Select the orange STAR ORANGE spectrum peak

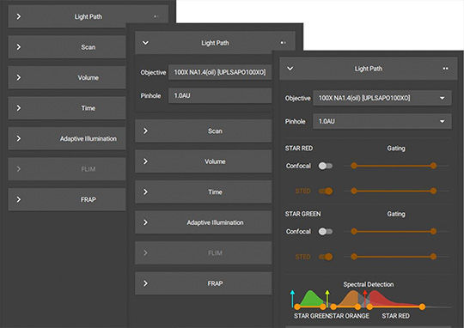352,299
